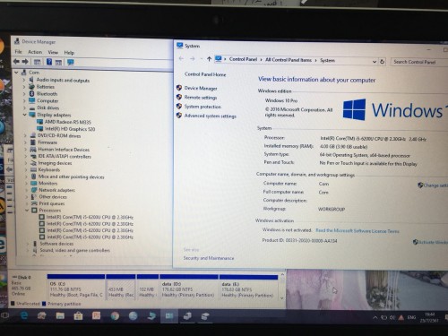Open the address bar history dropdown
Viewport: 448px width, 336px height.
[x=375, y=62]
